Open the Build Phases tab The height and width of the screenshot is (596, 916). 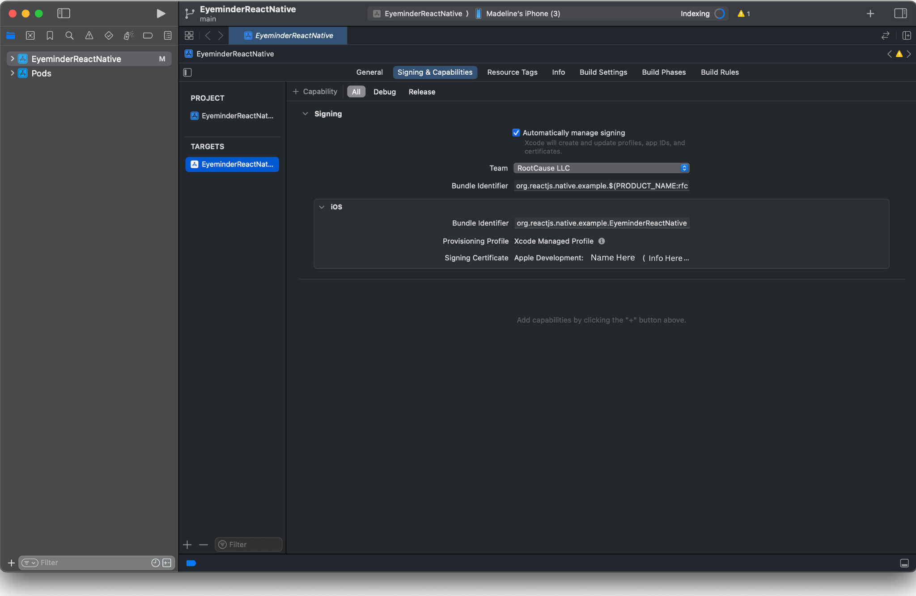point(664,72)
